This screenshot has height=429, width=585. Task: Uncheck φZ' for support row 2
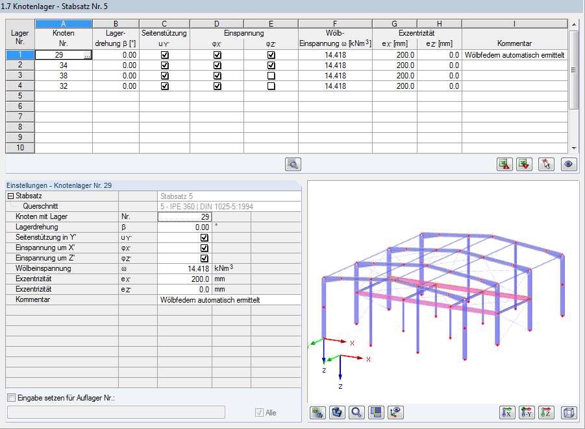click(271, 65)
